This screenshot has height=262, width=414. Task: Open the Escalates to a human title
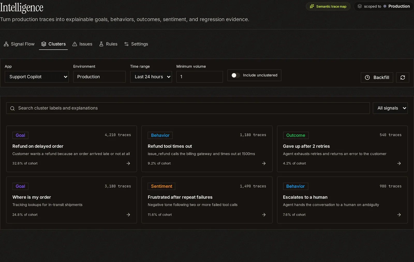[305, 197]
